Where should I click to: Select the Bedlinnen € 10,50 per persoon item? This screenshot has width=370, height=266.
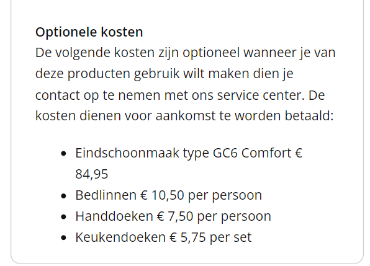168,195
